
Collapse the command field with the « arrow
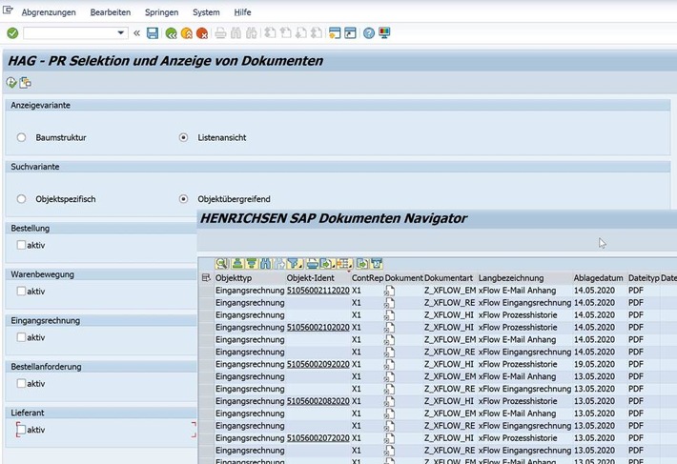[137, 32]
